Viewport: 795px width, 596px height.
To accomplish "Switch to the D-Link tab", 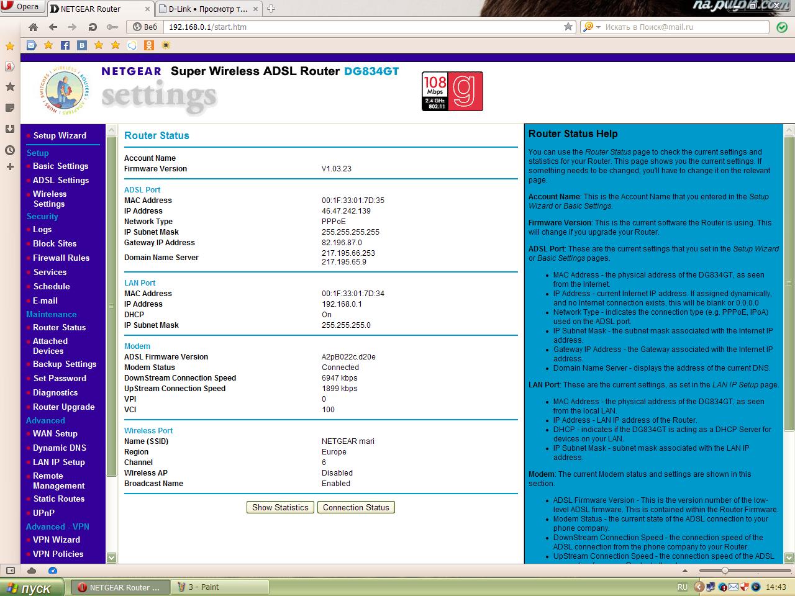I will click(x=209, y=9).
